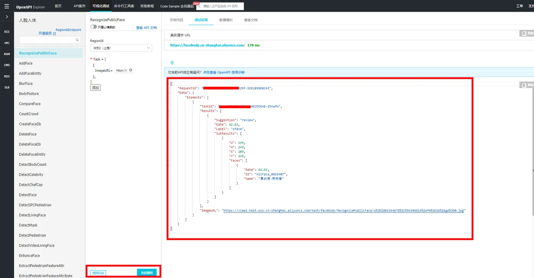This screenshot has height=278, width=534.
Task: Switch to 示例代码 tab
Action: 176,20
